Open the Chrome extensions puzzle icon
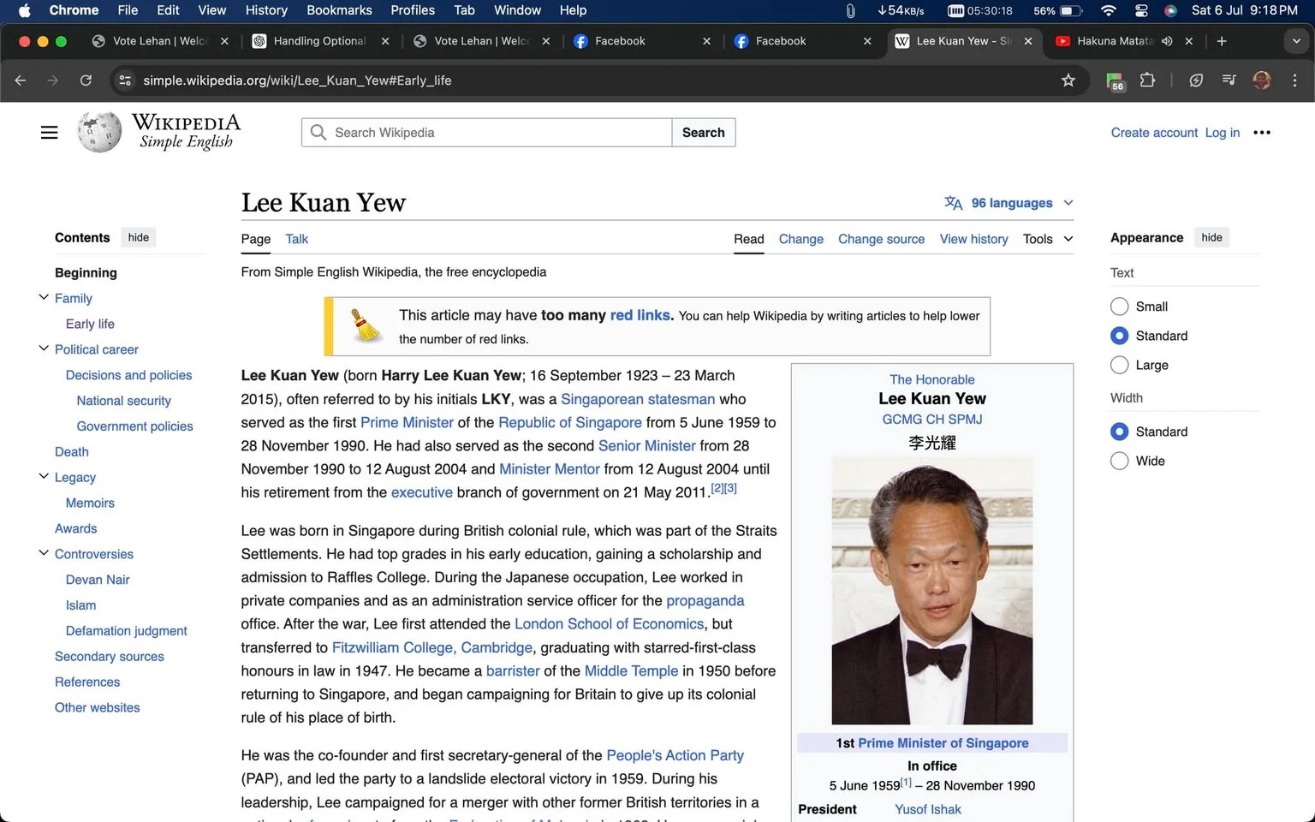This screenshot has height=822, width=1315. pos(1148,80)
